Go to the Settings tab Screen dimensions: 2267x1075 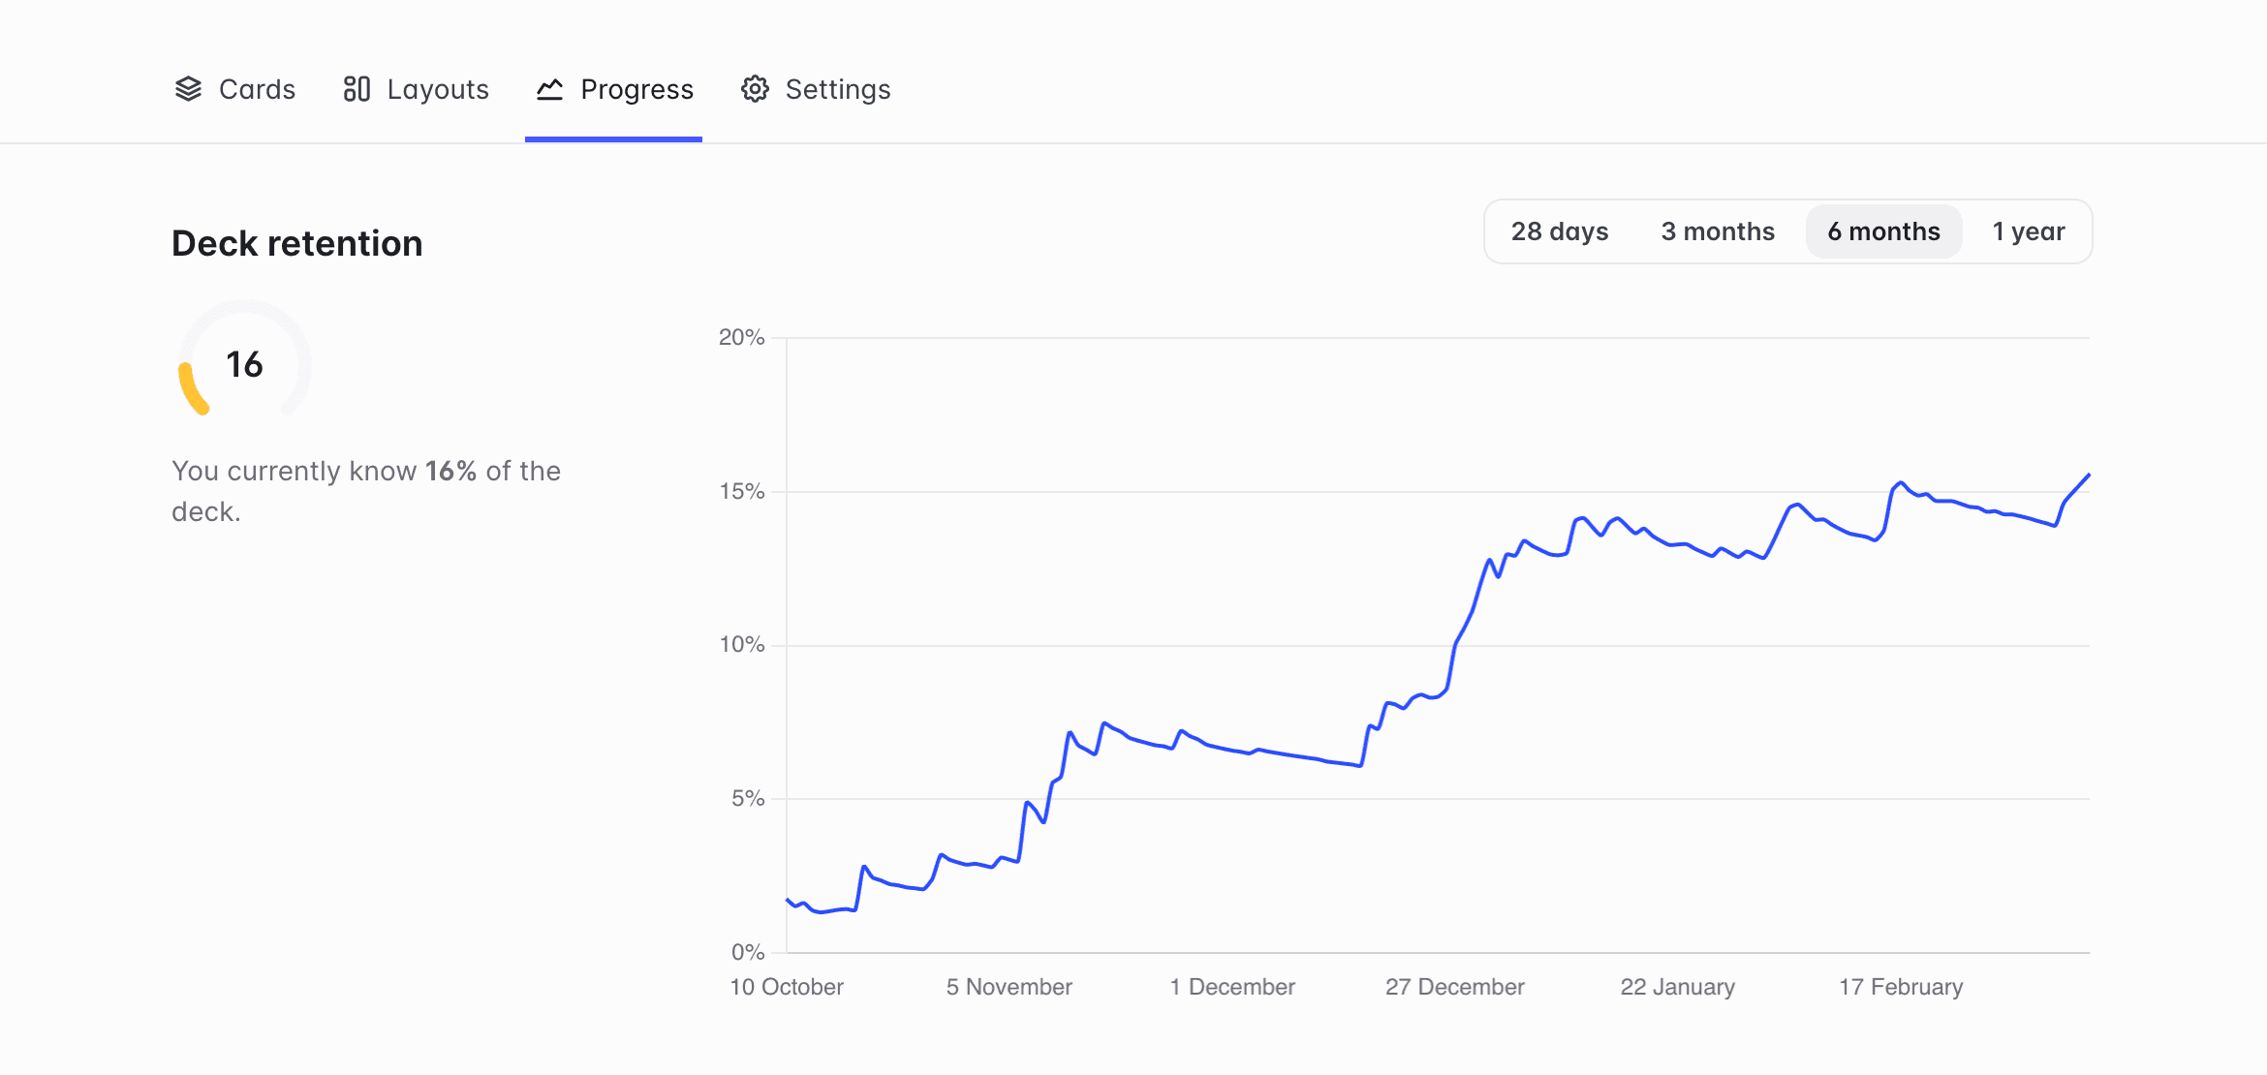(837, 89)
